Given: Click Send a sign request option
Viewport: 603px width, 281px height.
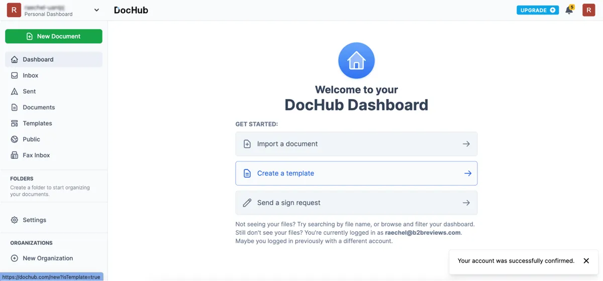Looking at the screenshot, I should tap(356, 203).
